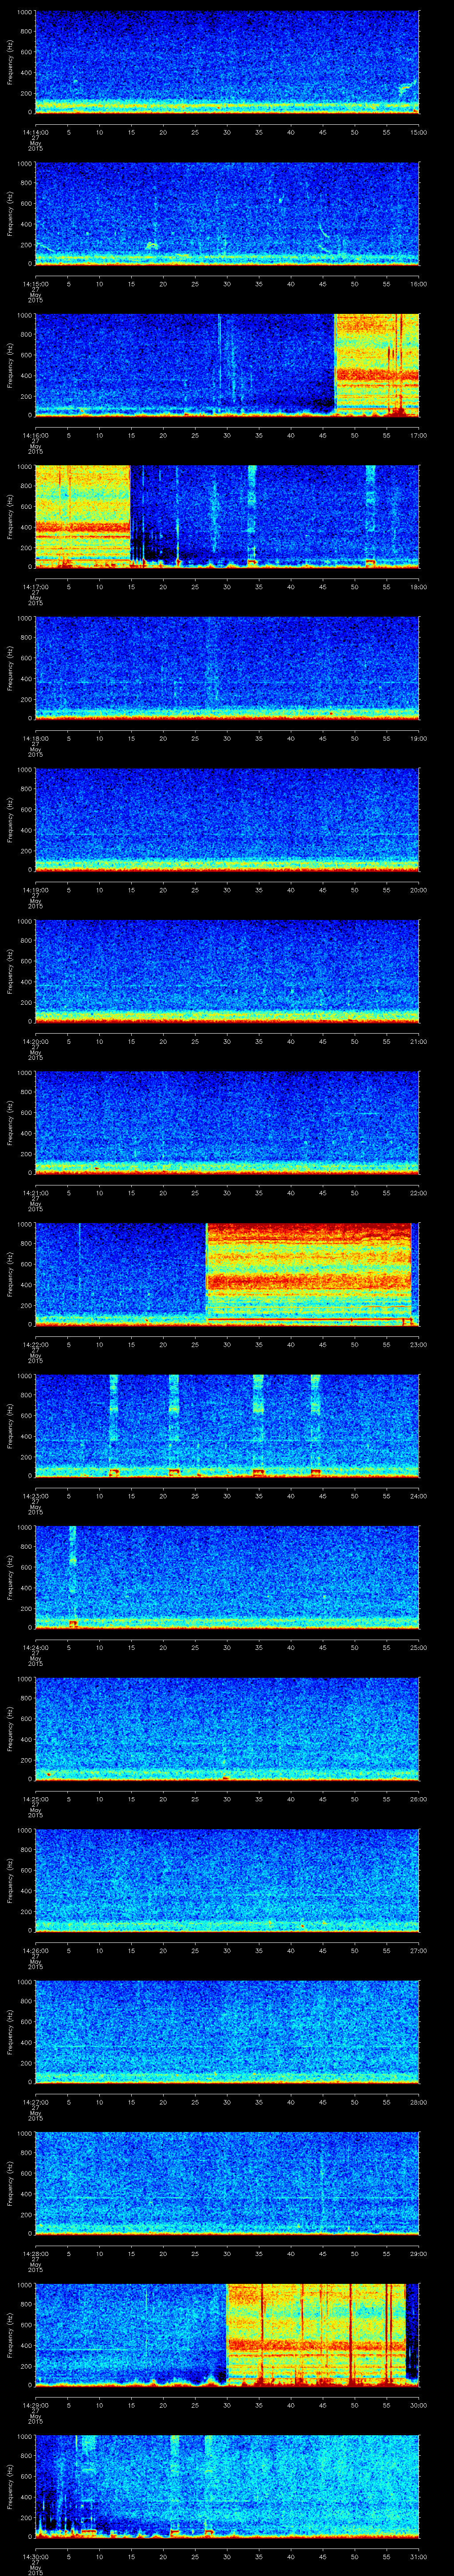Open the spectrogram for minute 14:19:00

coord(227,819)
